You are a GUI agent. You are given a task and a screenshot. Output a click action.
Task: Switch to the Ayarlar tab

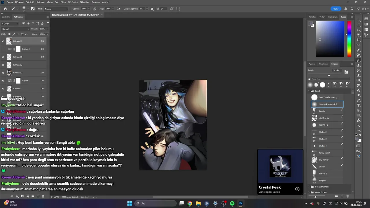(x=312, y=64)
